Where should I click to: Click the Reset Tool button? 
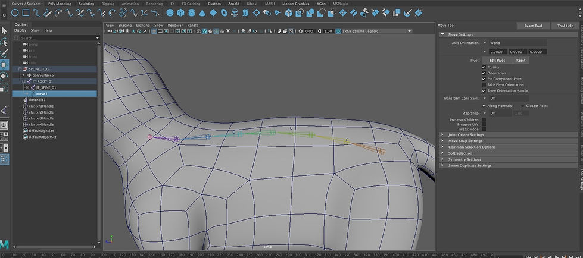[x=533, y=26]
